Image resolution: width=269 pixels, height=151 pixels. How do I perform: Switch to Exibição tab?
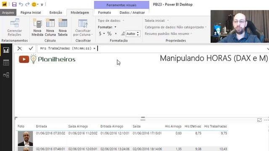[x=55, y=13]
